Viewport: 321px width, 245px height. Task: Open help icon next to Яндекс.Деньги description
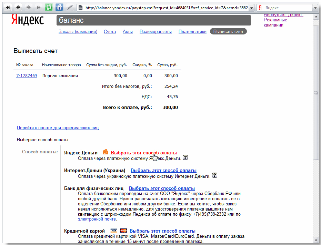pyautogui.click(x=185, y=157)
